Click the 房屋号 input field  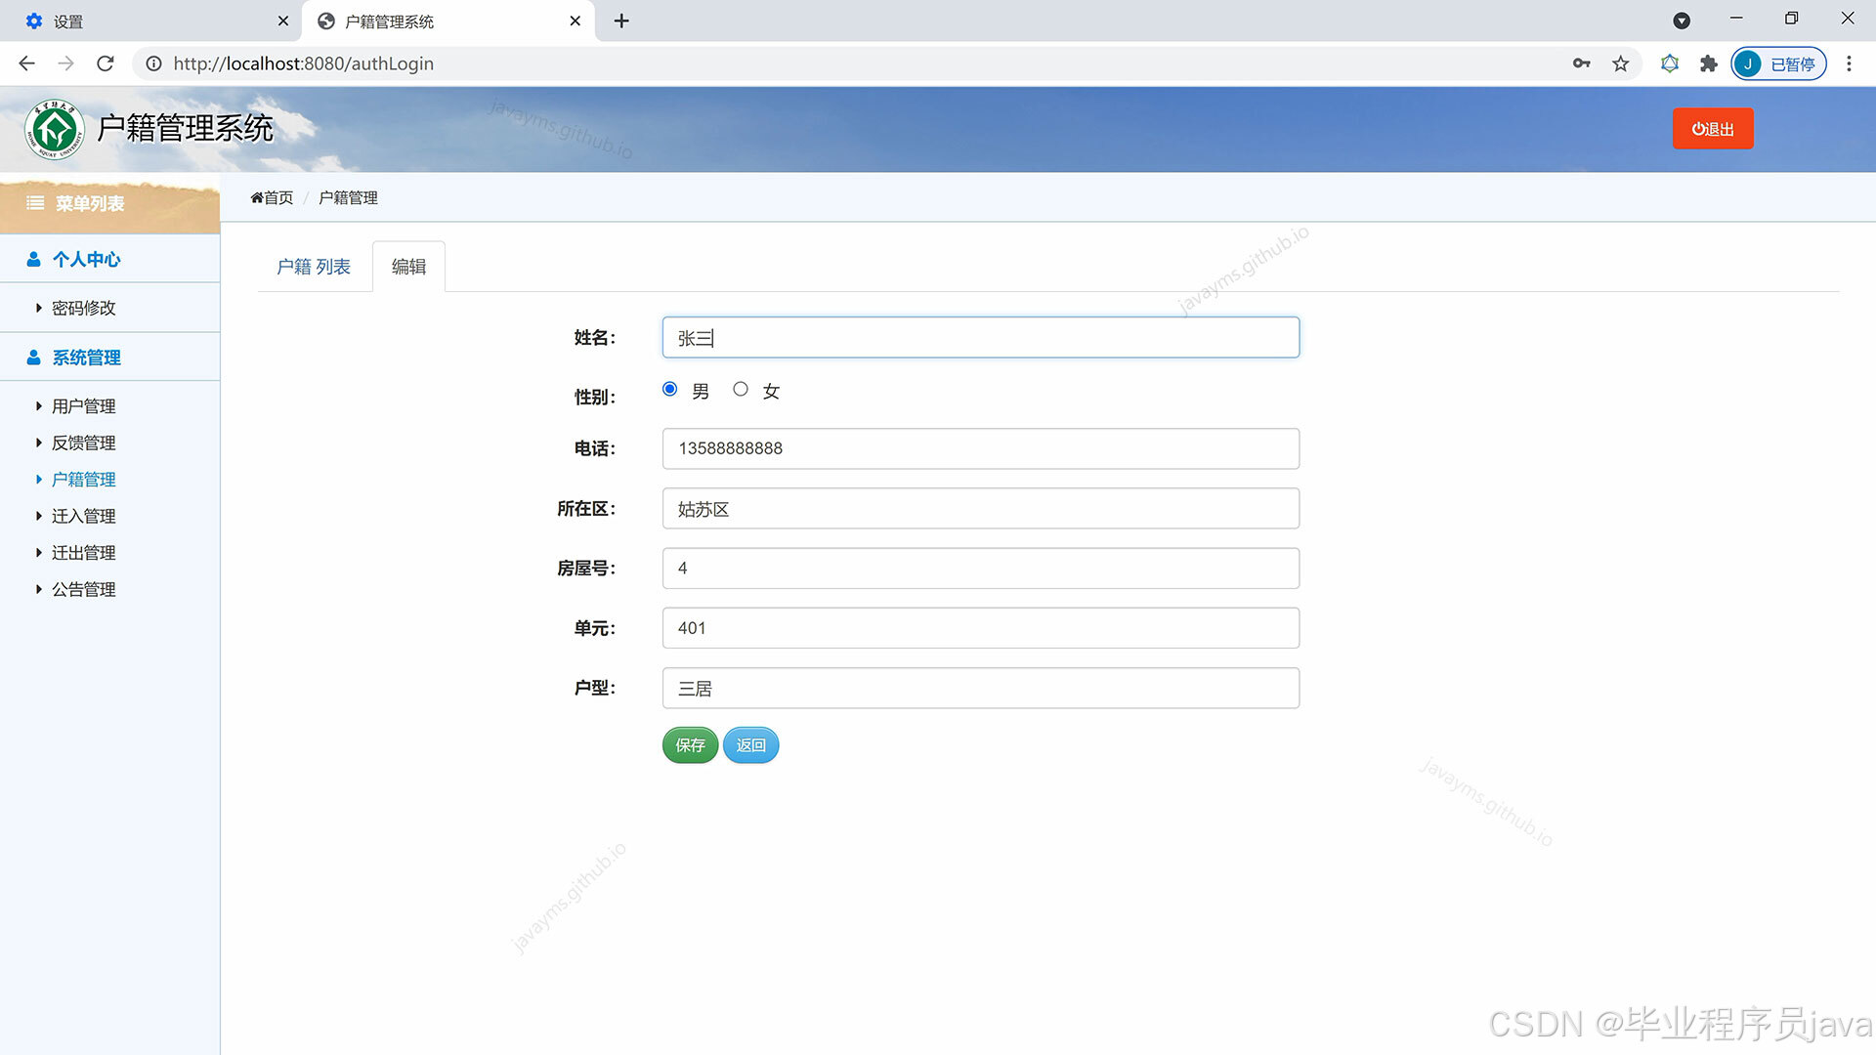pyautogui.click(x=980, y=569)
